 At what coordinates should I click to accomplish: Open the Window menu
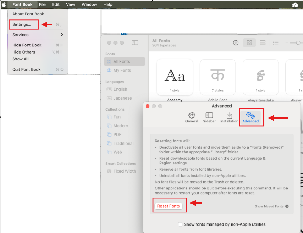click(x=89, y=4)
